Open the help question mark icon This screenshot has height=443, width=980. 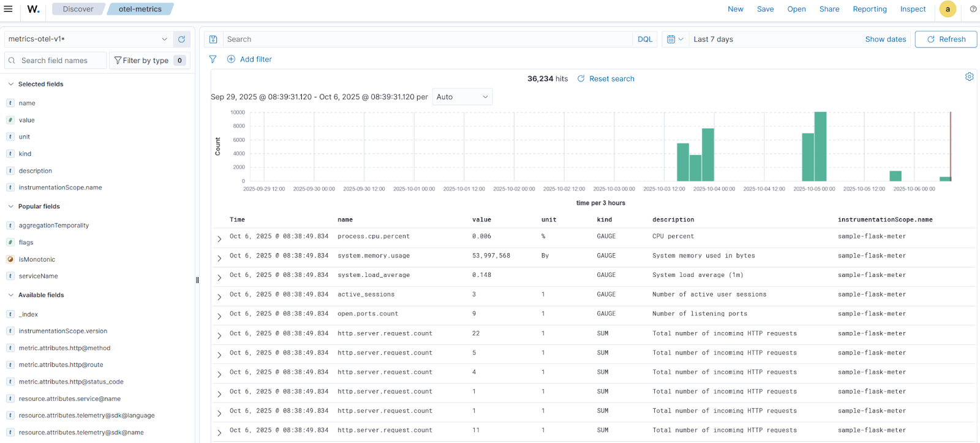tap(973, 9)
